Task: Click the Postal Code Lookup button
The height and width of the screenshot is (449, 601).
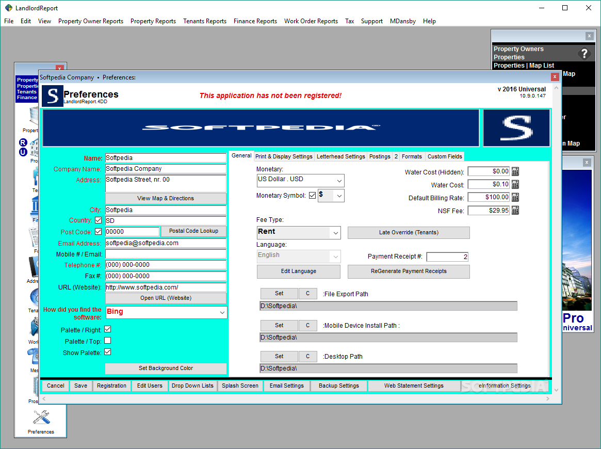Action: point(193,231)
